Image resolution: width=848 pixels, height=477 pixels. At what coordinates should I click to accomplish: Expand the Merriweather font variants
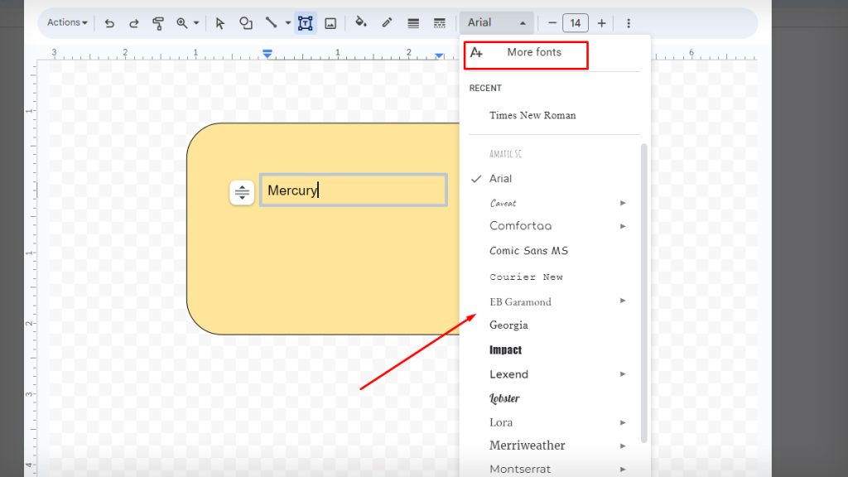coord(623,446)
